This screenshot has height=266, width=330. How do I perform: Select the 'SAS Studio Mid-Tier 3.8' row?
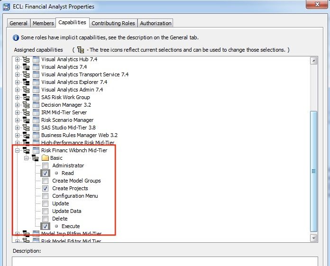pos(68,128)
